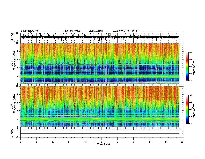Image resolution: width=205 pixels, height=159 pixels.
Task: Click time axis tick label "10" at bottom right
Action: (x=182, y=142)
